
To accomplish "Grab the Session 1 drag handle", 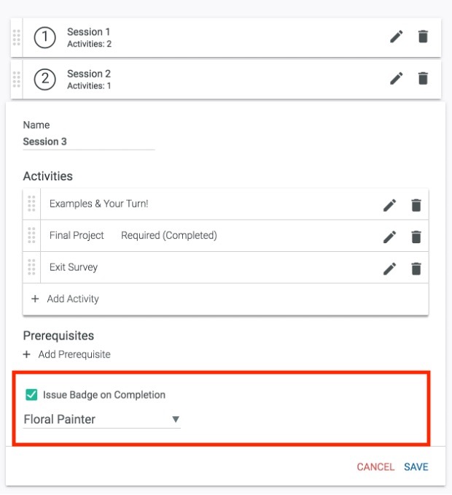I will tap(17, 37).
